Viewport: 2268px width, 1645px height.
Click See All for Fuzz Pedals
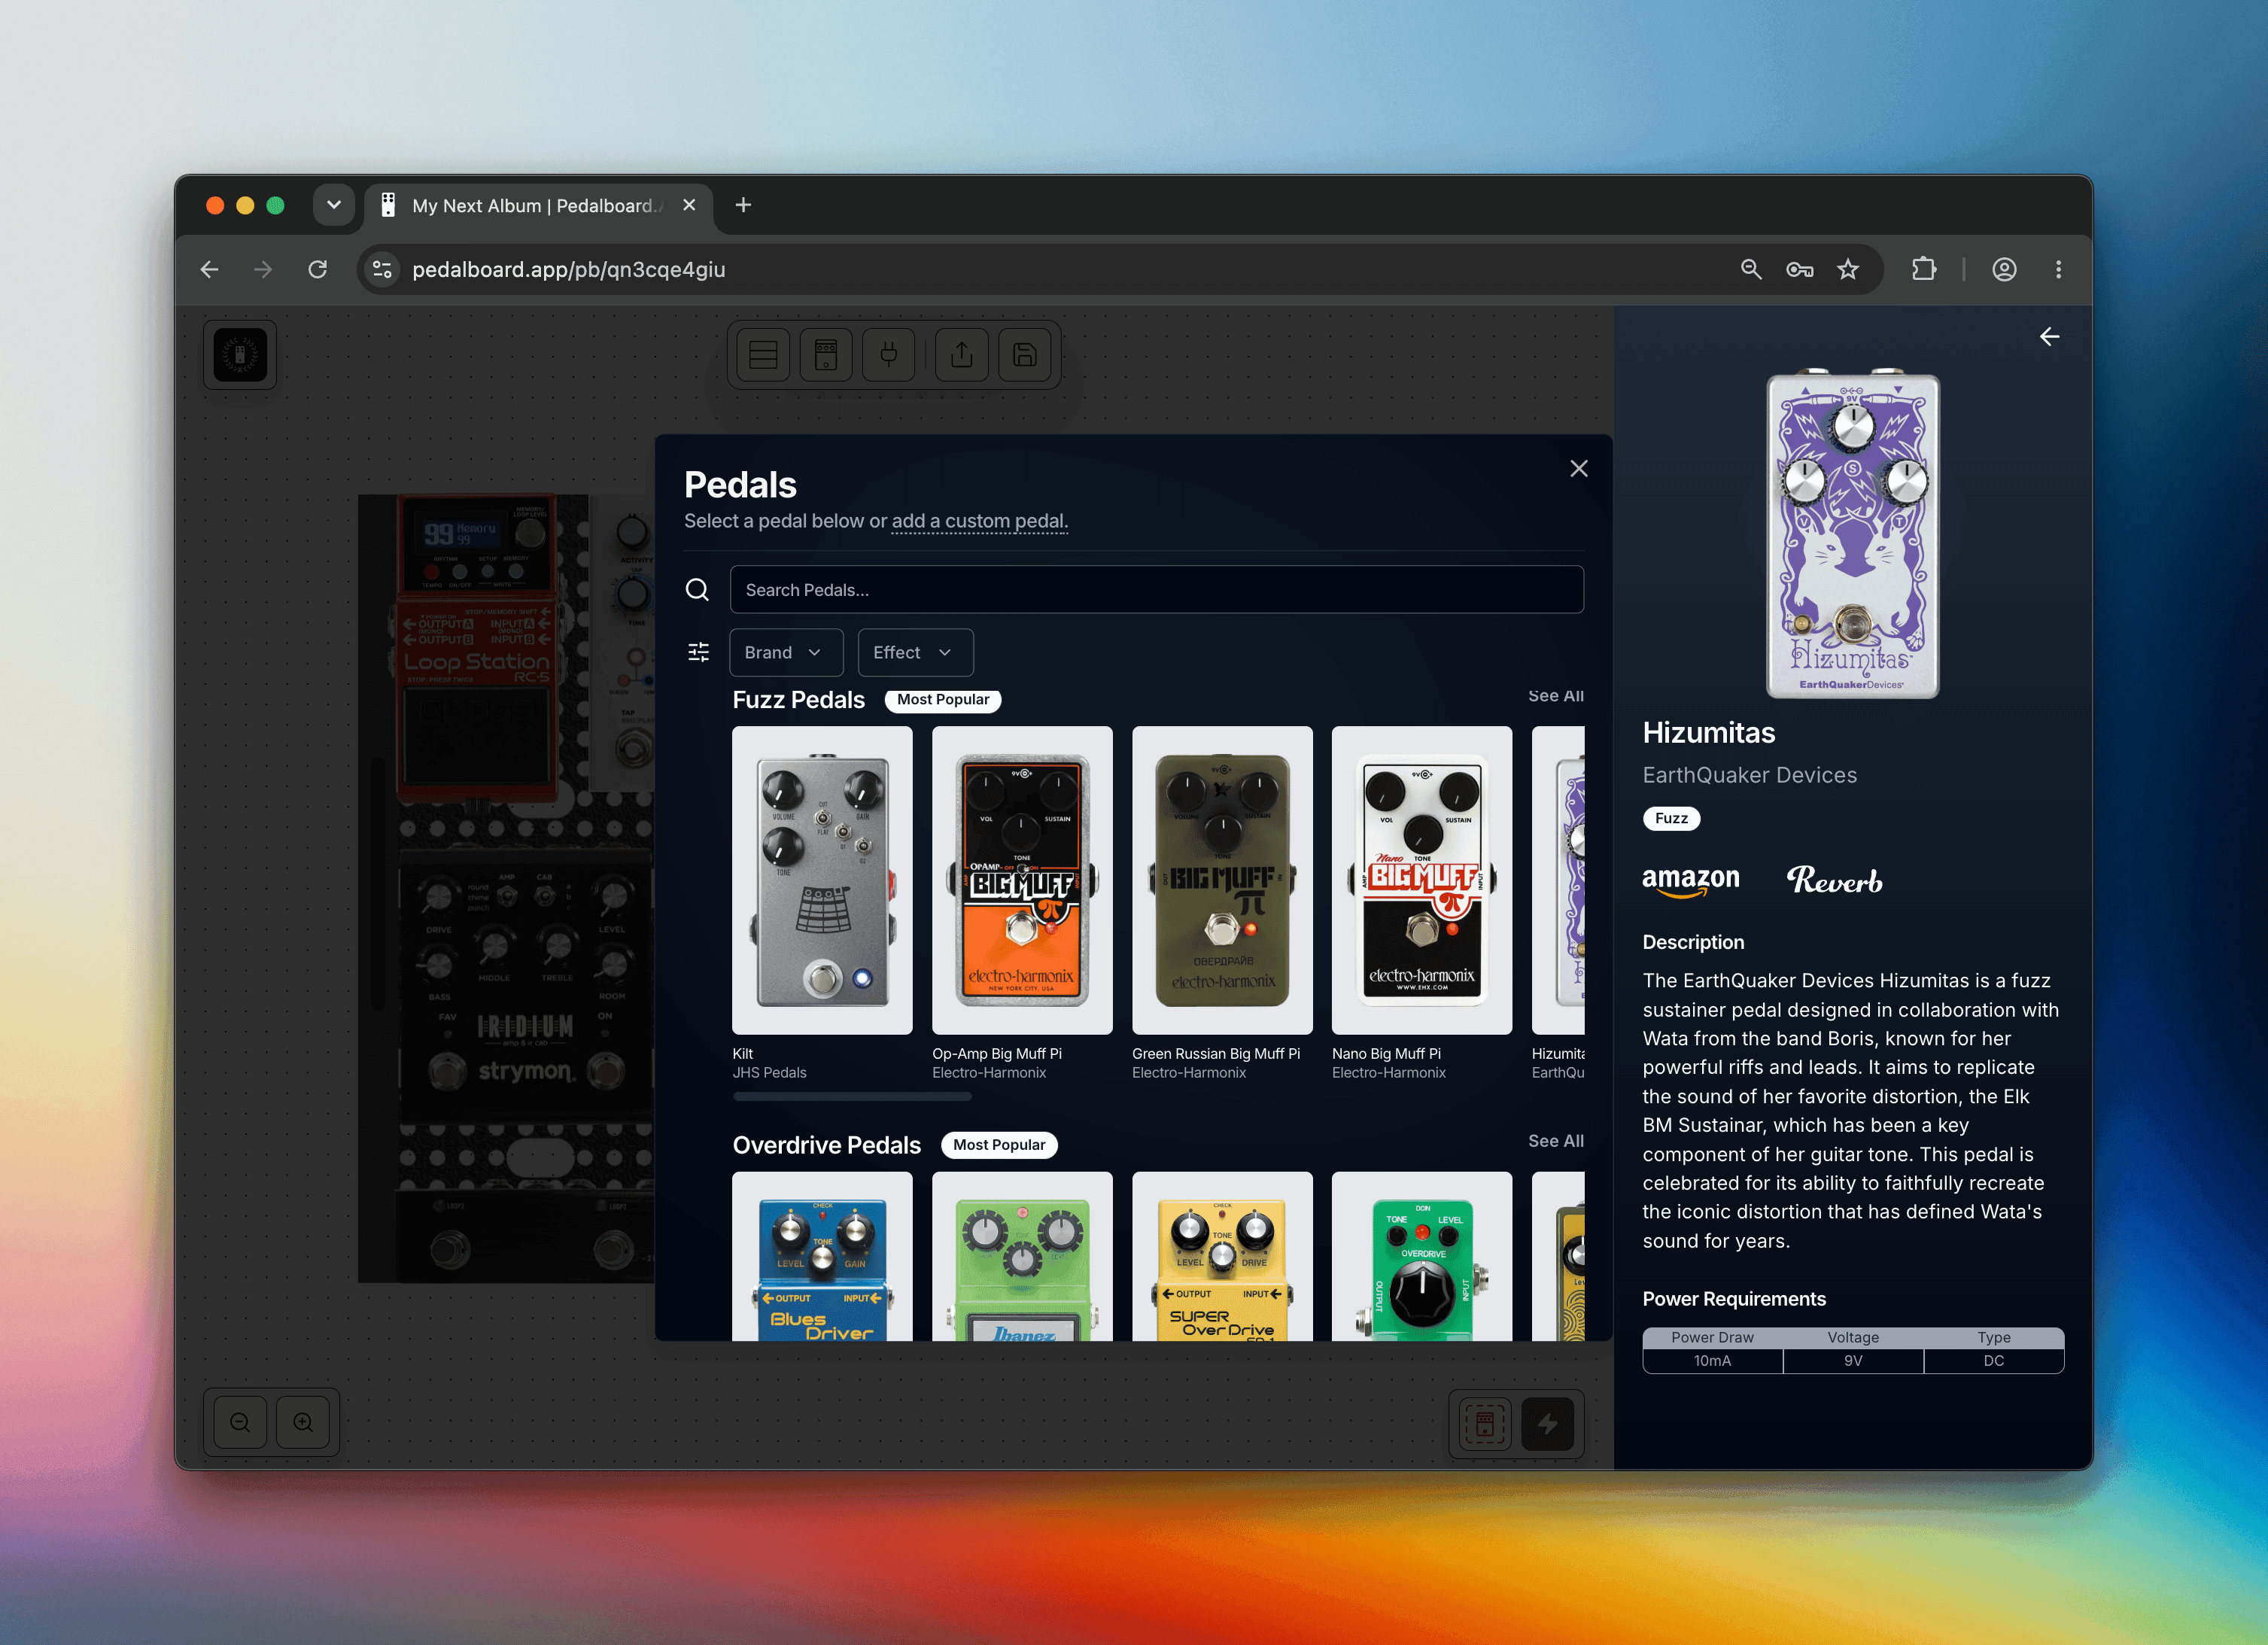click(x=1555, y=696)
